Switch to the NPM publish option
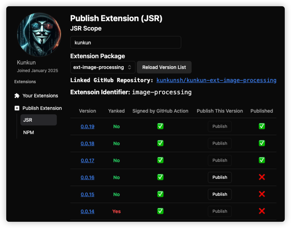The image size is (291, 228). 28,132
